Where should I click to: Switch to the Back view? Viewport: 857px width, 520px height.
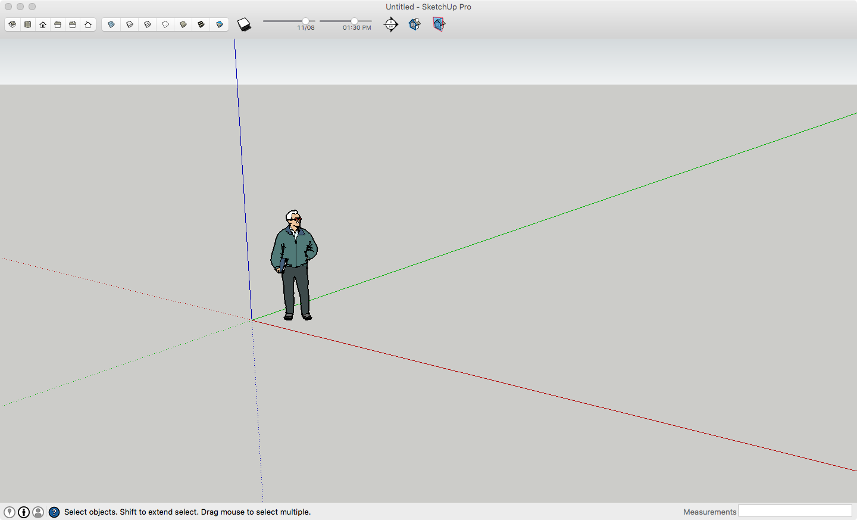(x=73, y=24)
